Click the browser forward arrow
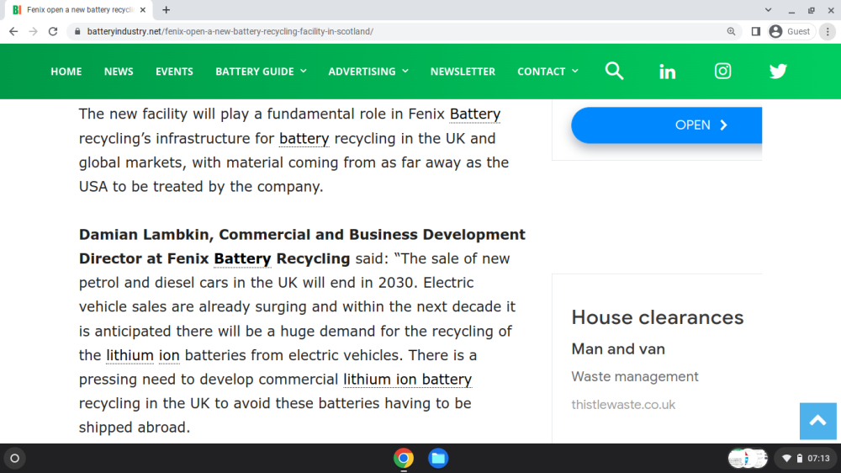This screenshot has width=841, height=473. tap(34, 32)
